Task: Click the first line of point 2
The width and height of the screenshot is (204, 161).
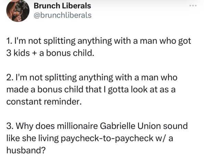Action: pos(92,77)
